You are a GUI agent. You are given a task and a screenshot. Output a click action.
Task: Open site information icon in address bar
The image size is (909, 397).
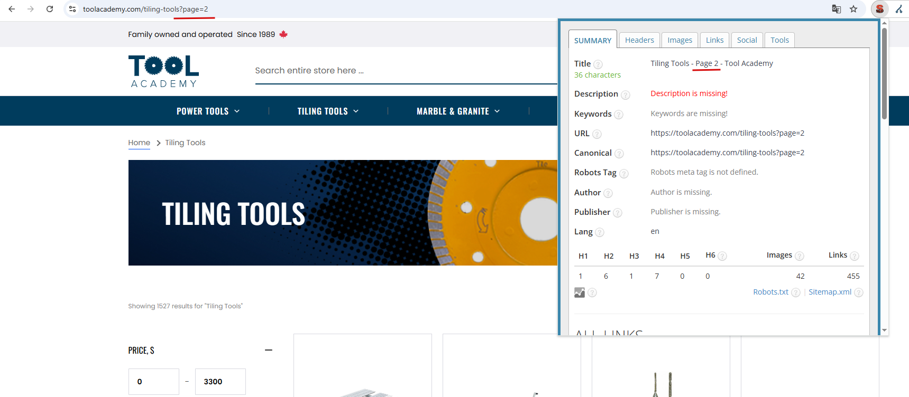tap(72, 9)
